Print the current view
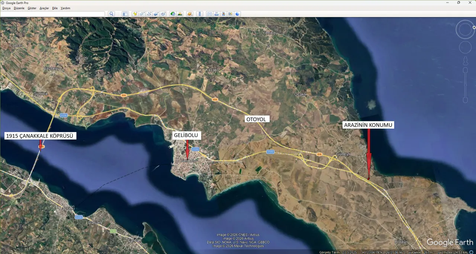The height and width of the screenshot is (254, 476). (216, 14)
